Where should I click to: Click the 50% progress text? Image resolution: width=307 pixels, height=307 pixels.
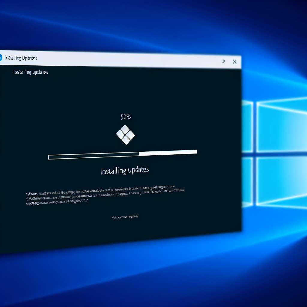tap(126, 117)
